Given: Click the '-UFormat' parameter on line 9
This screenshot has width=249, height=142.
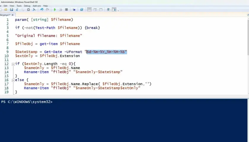Looking at the screenshot, I should pyautogui.click(x=73, y=52).
